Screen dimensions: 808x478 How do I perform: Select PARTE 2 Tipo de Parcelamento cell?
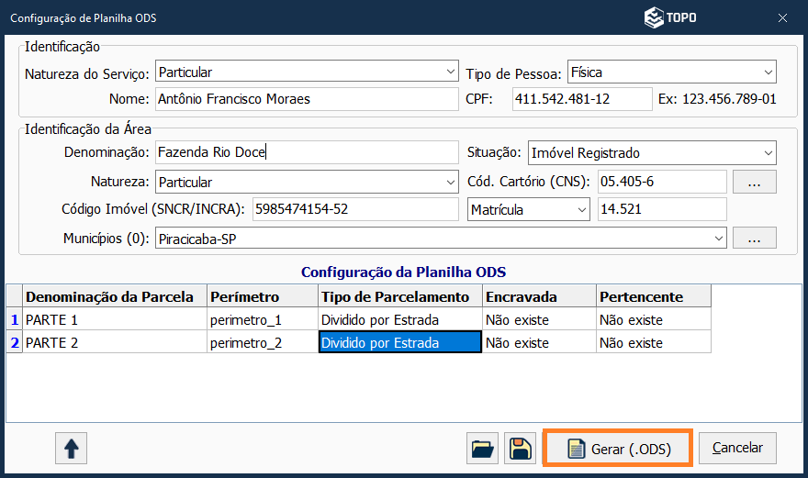tap(399, 343)
